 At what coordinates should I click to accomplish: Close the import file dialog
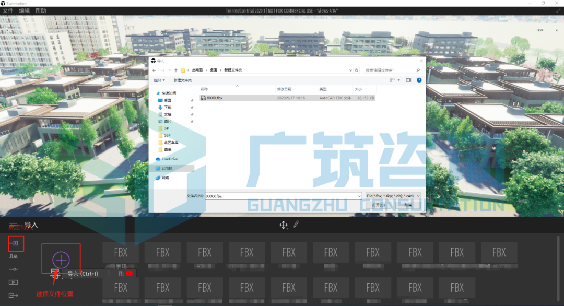pos(421,61)
